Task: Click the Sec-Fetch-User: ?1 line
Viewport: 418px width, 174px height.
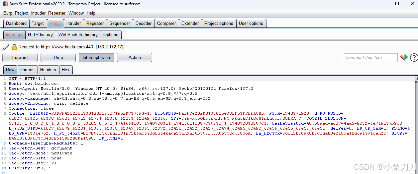Action: [x=33, y=163]
